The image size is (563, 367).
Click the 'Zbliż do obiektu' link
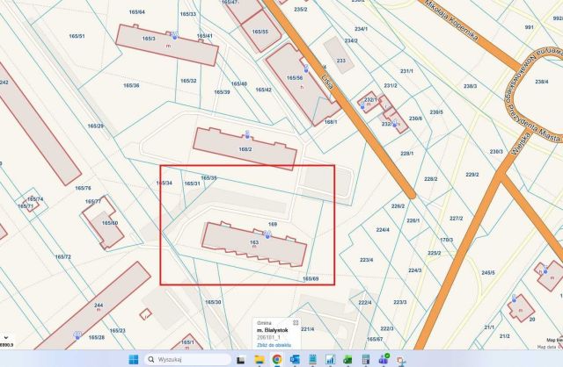[x=274, y=345]
